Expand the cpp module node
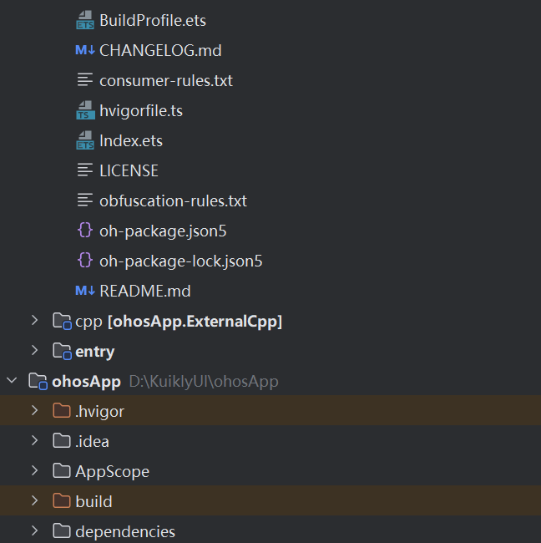The height and width of the screenshot is (543, 541). point(34,320)
